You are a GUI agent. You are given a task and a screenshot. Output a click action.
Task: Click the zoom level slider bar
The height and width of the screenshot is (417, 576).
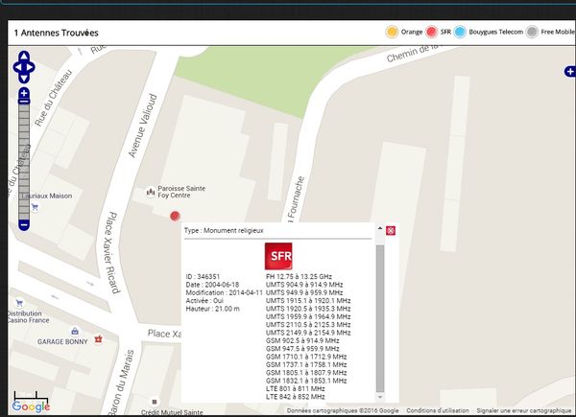(24, 158)
